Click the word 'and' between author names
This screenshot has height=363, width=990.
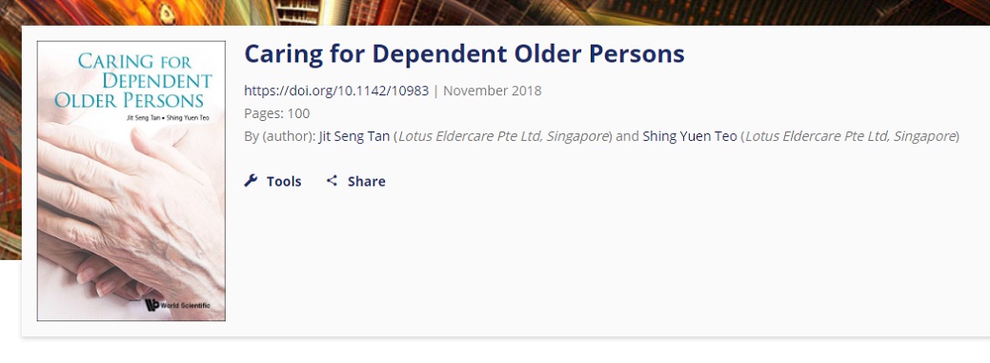pyautogui.click(x=627, y=136)
